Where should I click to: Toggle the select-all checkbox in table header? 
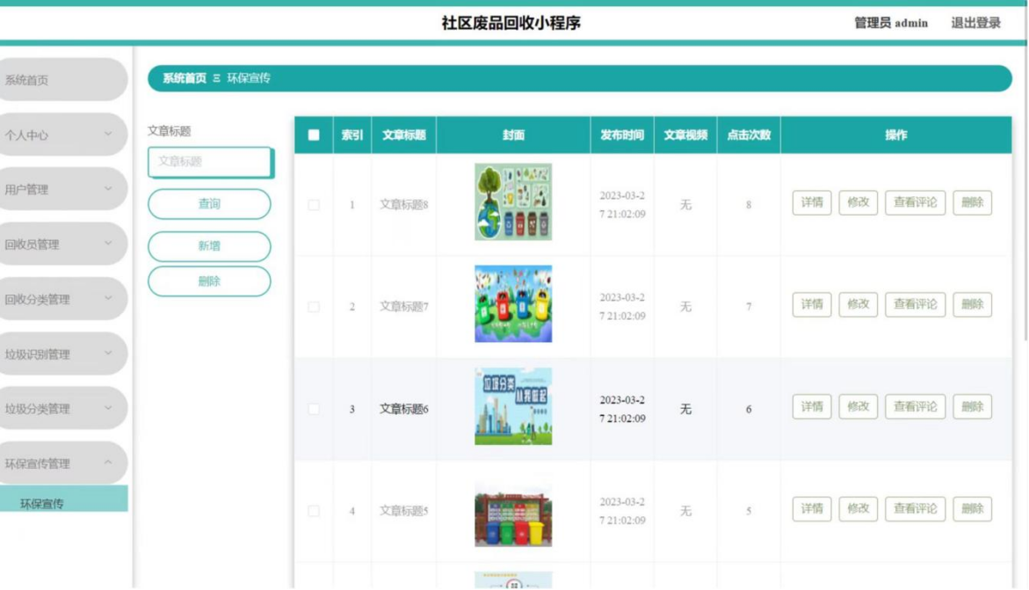pos(314,135)
